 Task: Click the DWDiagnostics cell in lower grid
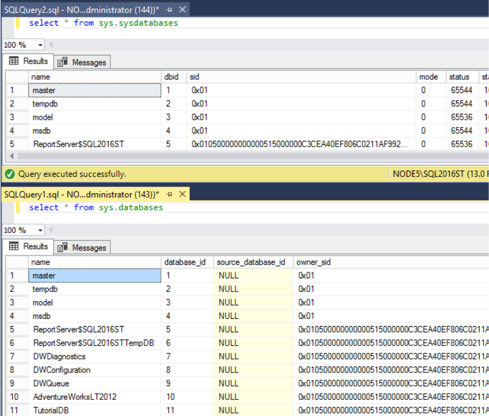click(x=59, y=356)
